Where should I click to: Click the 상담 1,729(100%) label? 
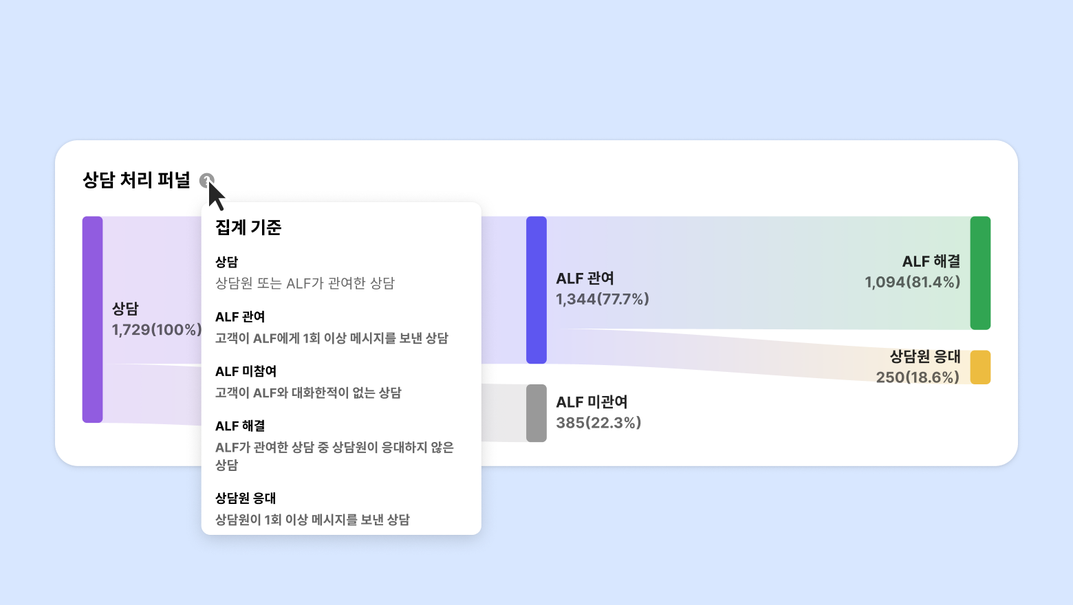coord(157,320)
